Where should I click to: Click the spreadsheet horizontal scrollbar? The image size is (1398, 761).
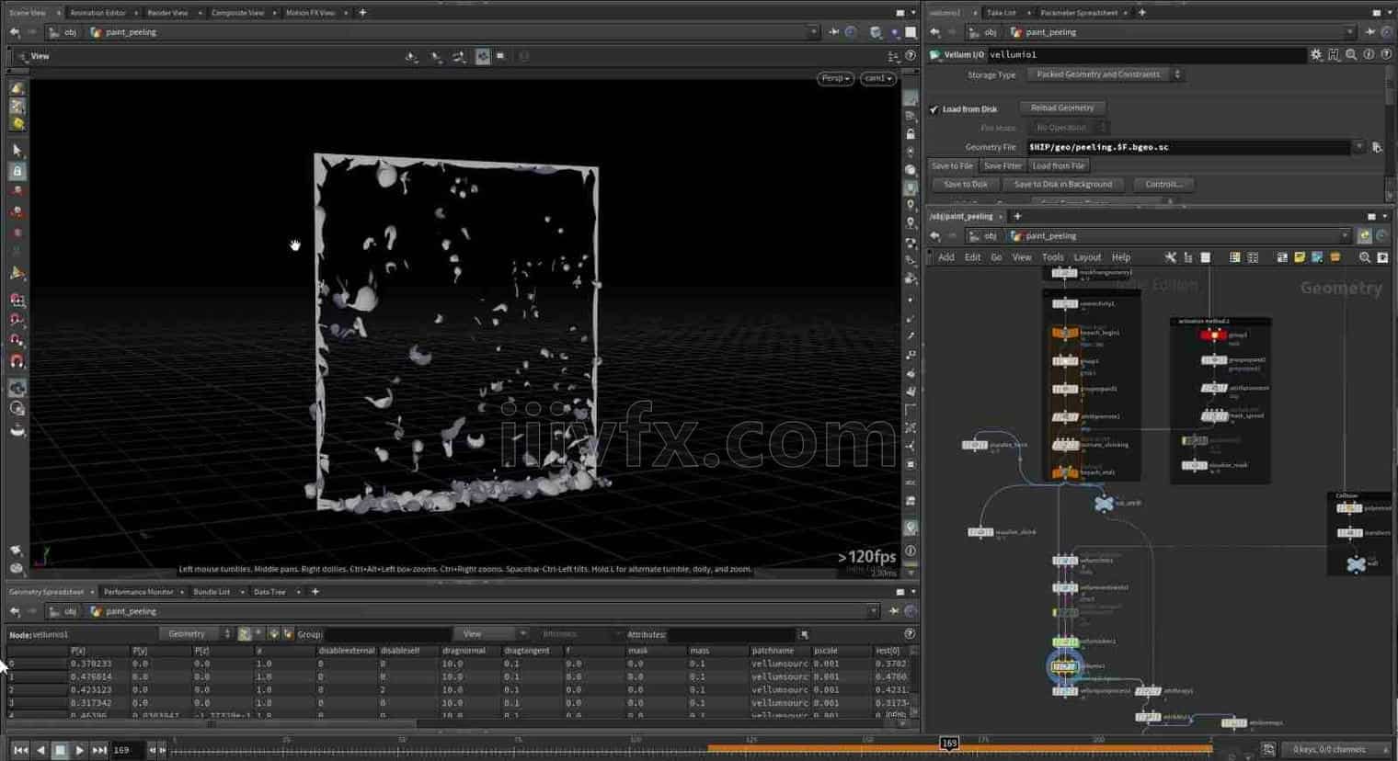coord(212,724)
